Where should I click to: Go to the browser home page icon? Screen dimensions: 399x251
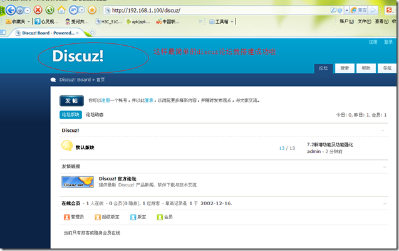click(x=61, y=10)
